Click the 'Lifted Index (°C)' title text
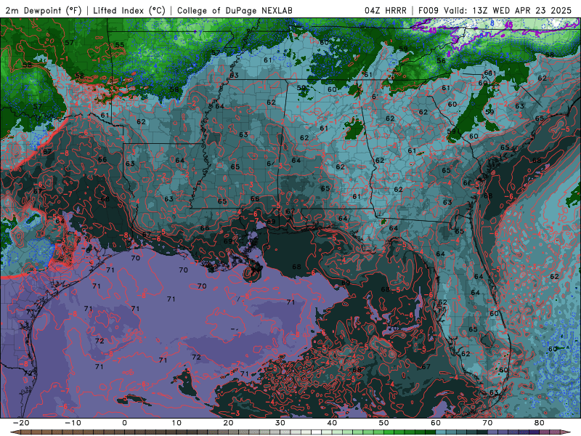581x436 pixels. coord(129,11)
